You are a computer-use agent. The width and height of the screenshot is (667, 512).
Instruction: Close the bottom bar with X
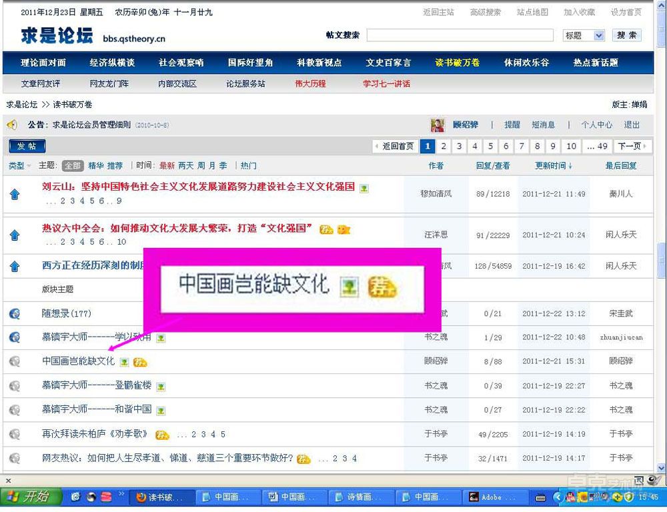(x=8, y=481)
